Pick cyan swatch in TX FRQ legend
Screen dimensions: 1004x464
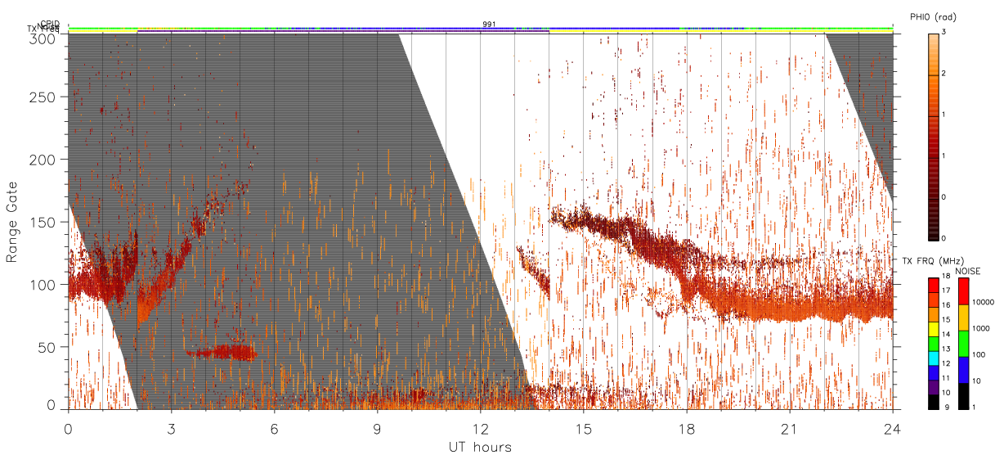point(934,357)
